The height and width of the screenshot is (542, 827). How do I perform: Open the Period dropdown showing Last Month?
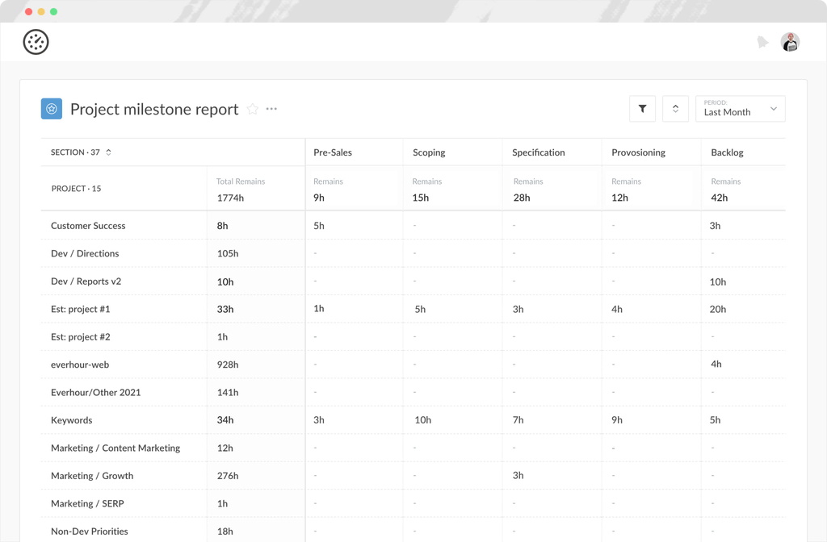click(x=735, y=108)
